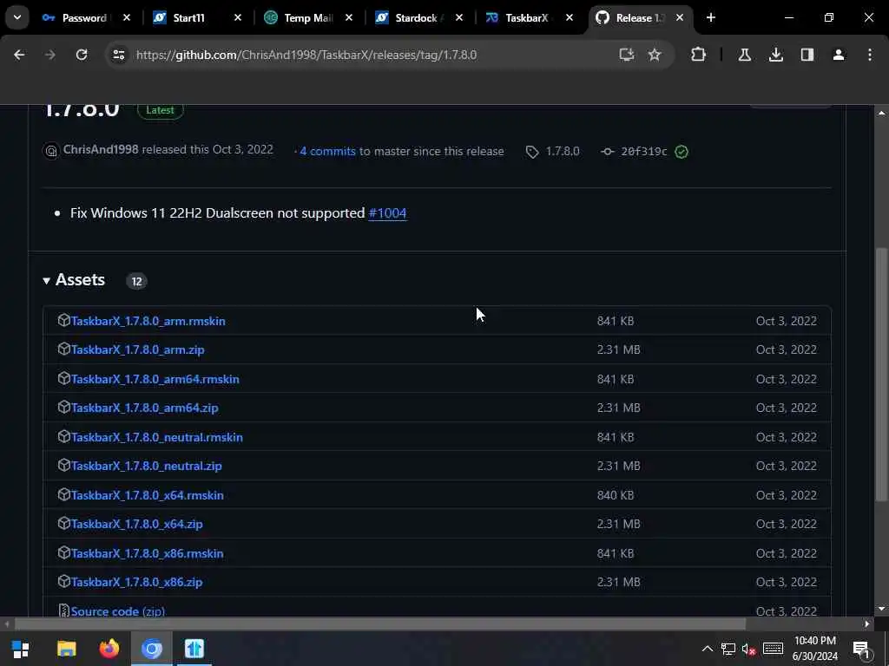Download TaskbarX_1.7.8.0_arm.rmskin
The image size is (889, 666).
pyautogui.click(x=148, y=321)
